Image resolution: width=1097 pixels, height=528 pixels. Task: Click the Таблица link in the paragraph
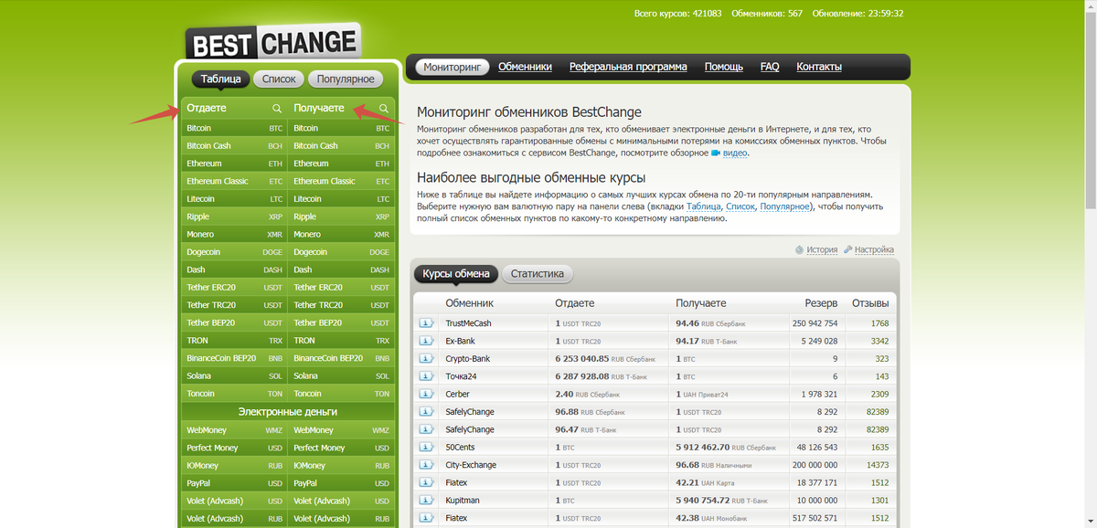click(x=704, y=207)
